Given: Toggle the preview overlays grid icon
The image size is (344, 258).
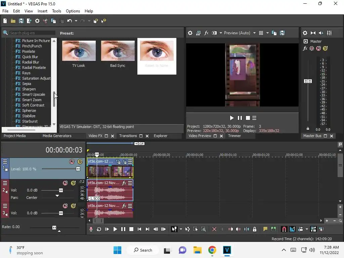Looking at the screenshot, I should coord(261,33).
